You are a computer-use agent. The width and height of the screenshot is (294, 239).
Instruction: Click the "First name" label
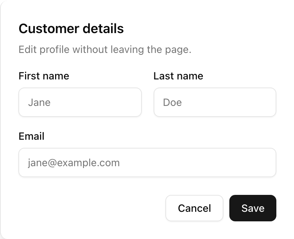[44, 76]
